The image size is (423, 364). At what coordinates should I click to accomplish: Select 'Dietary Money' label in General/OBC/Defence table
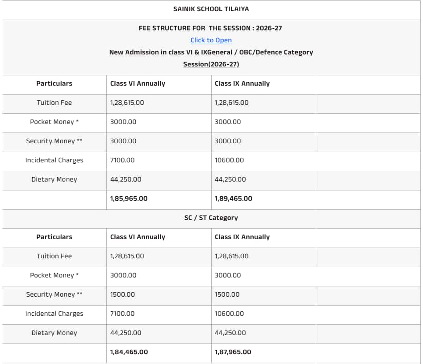(x=54, y=179)
